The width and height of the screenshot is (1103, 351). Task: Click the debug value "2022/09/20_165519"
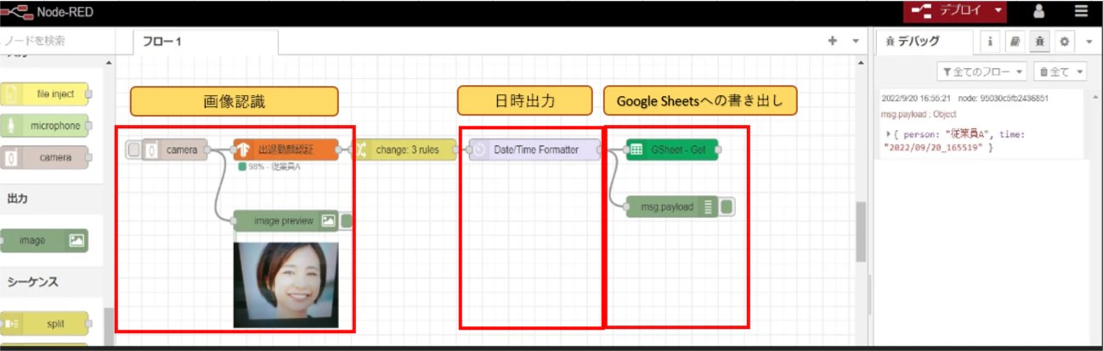click(x=933, y=148)
